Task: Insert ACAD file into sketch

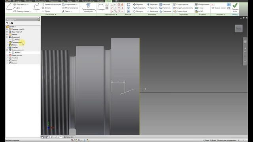Action: (x=199, y=11)
